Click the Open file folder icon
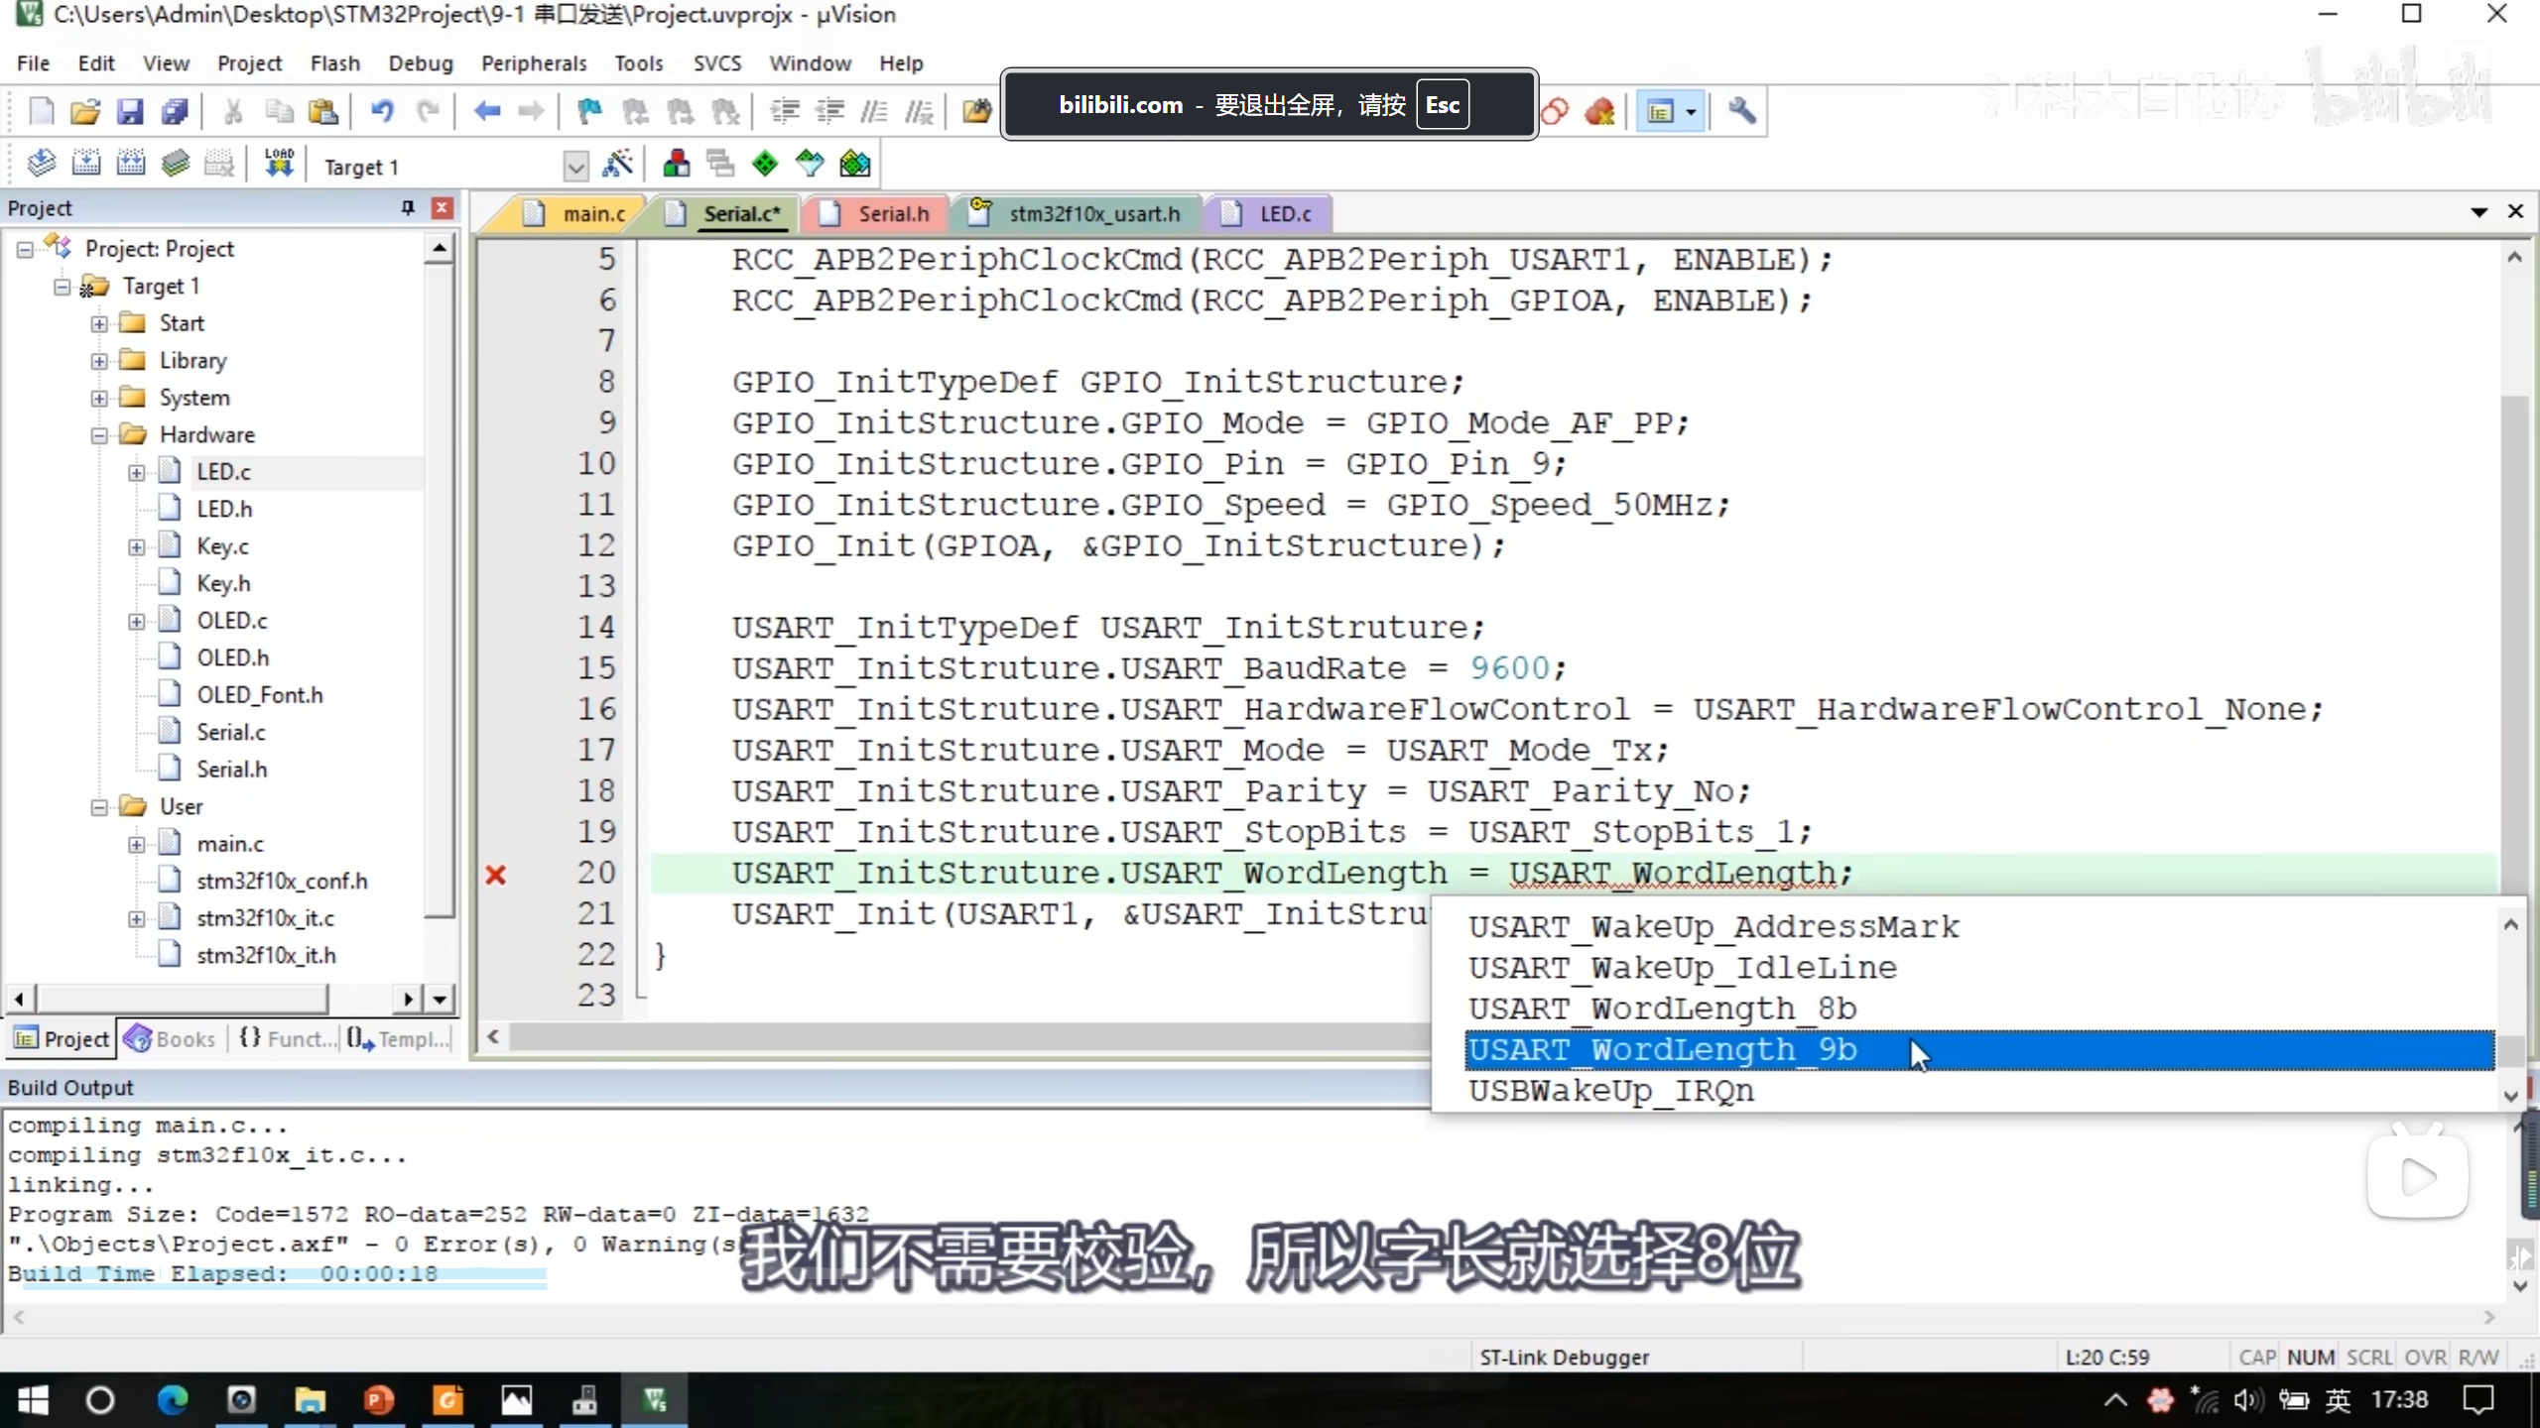 (85, 111)
